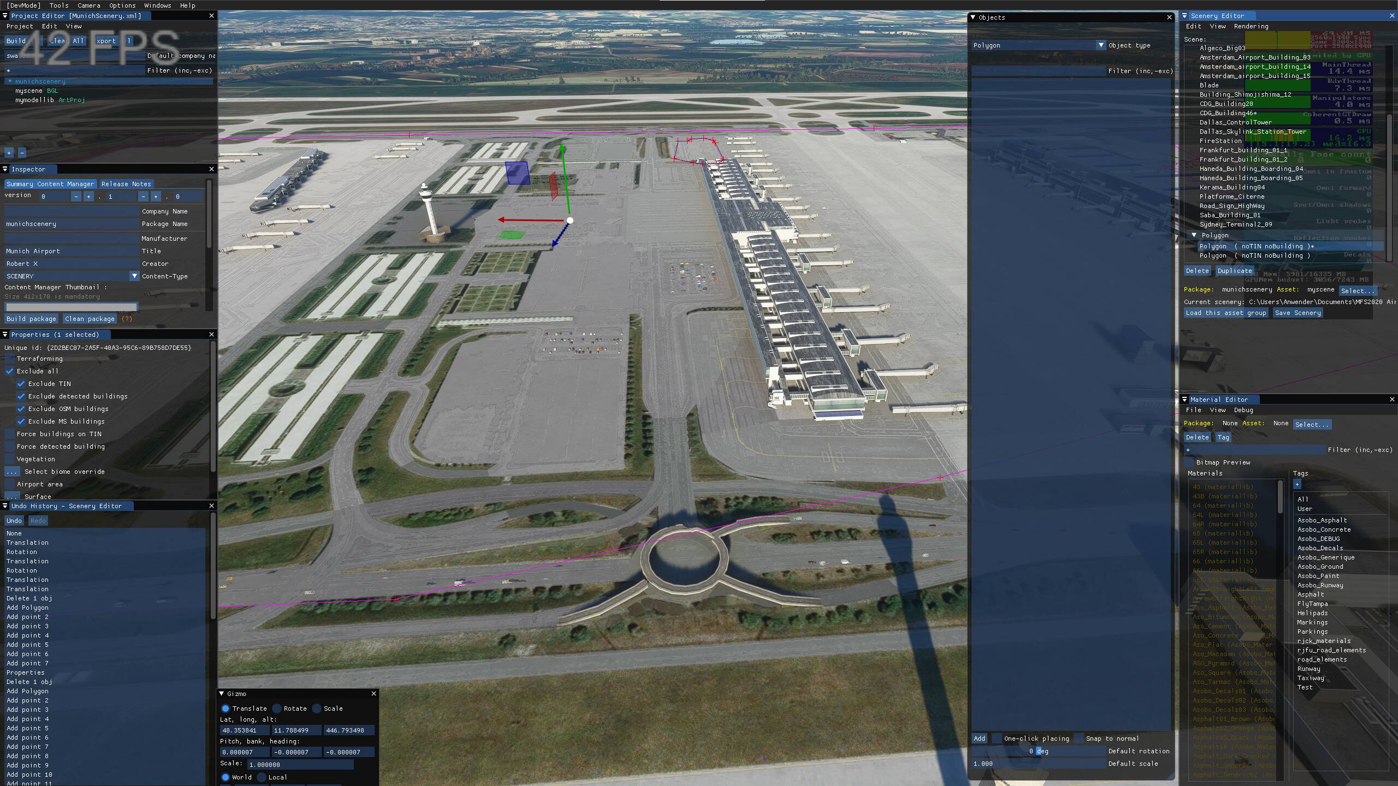The width and height of the screenshot is (1398, 786).
Task: Click the minus button in Project Editor
Action: [22, 153]
